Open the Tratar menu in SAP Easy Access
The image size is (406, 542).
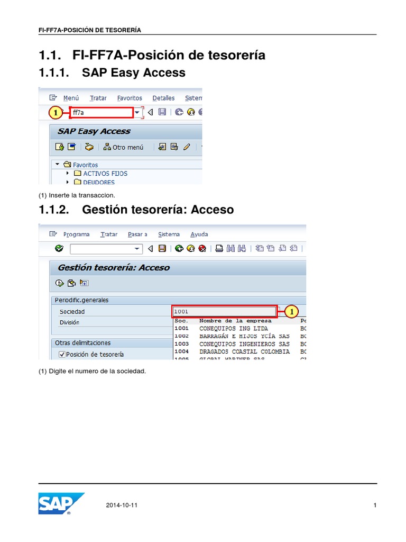click(98, 98)
